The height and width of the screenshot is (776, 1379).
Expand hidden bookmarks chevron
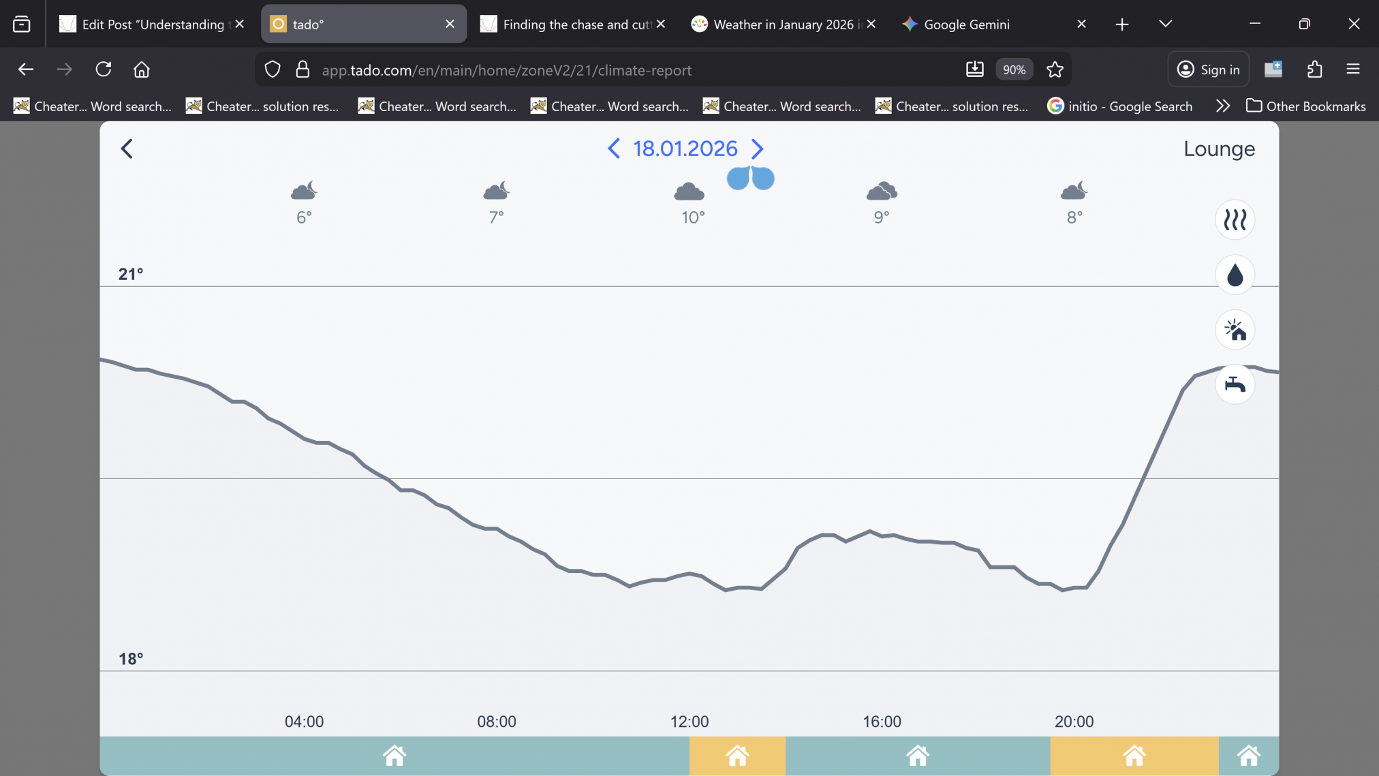click(1222, 106)
